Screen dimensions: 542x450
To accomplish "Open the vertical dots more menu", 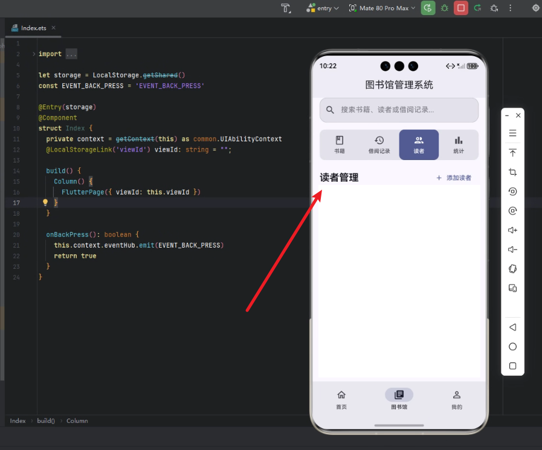I will coord(510,8).
